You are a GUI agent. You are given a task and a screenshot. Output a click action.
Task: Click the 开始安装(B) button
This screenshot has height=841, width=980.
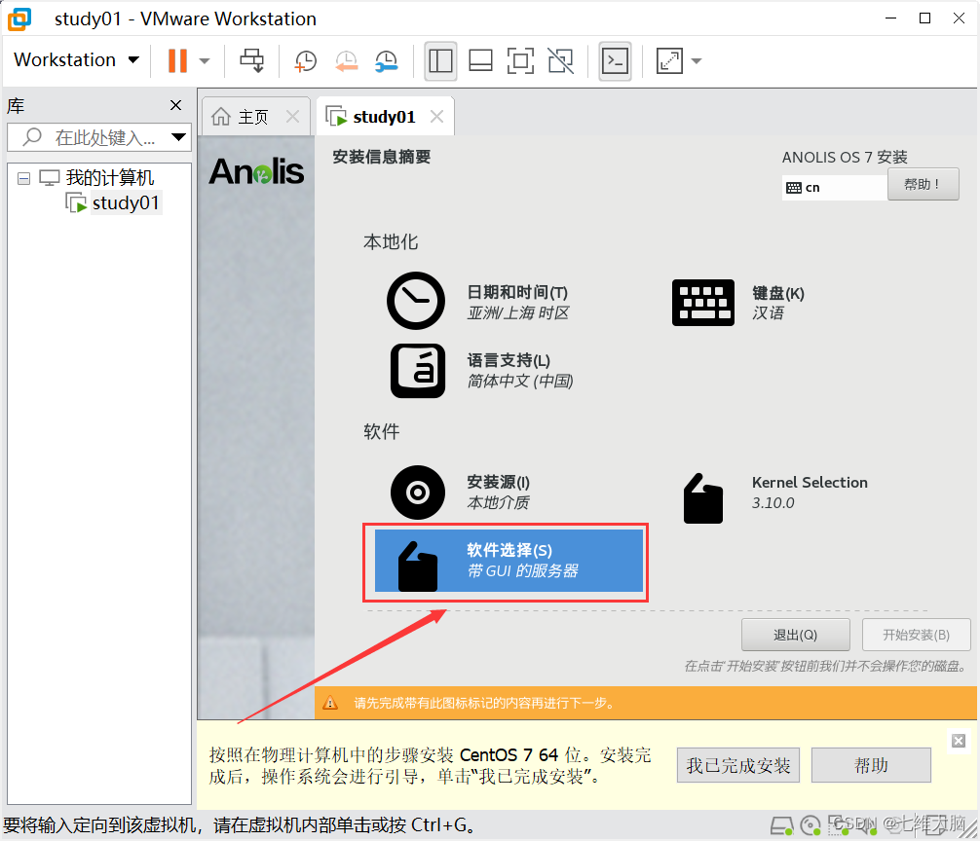(917, 635)
